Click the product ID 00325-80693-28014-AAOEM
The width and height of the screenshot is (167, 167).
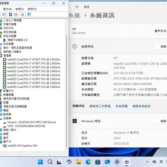[133, 84]
